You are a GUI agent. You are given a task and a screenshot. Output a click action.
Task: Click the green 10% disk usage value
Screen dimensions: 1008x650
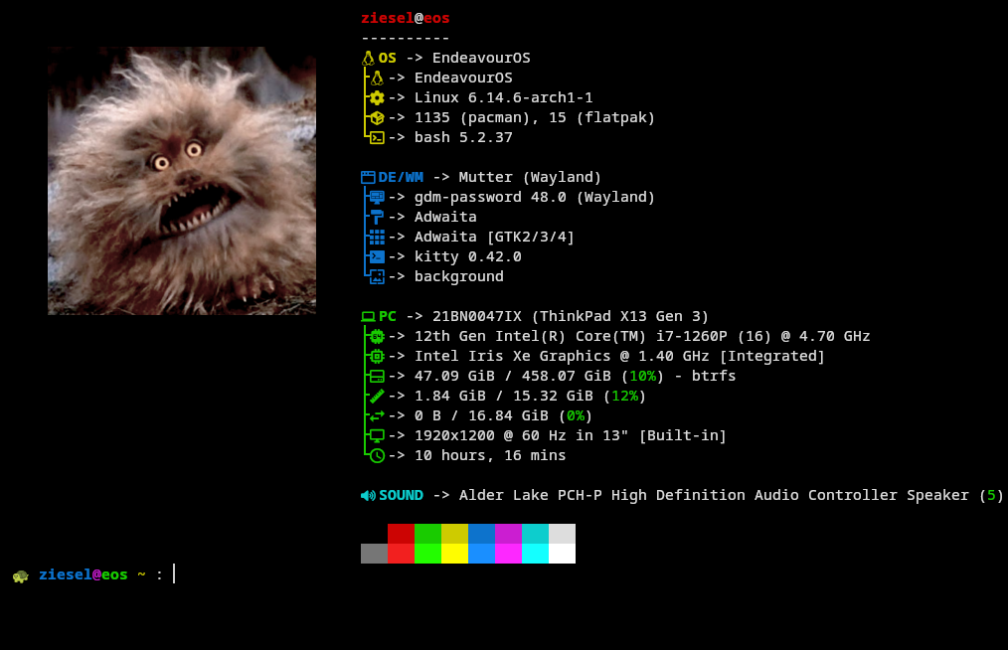click(642, 376)
